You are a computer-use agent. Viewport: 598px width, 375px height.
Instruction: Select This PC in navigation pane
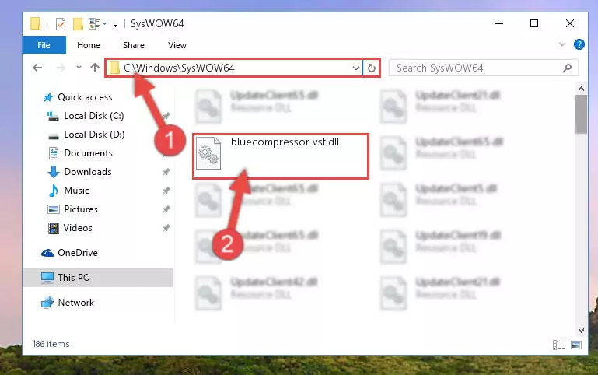tap(98, 278)
